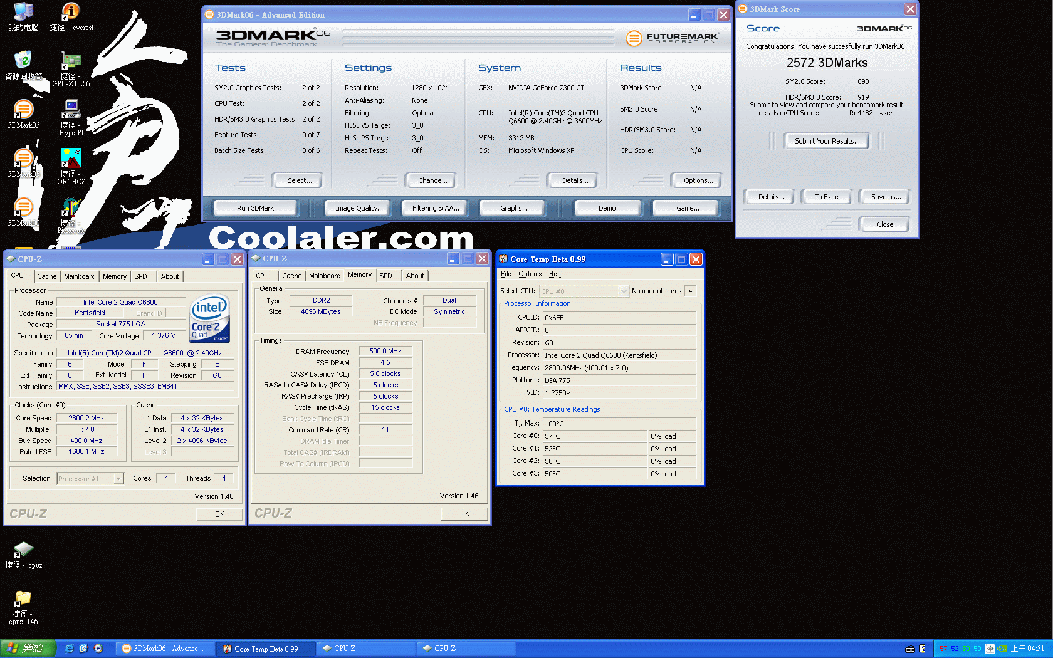Select the 3DMark05 desktop icon
The image size is (1053, 658).
(23, 163)
